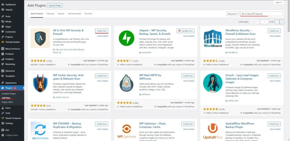Go to the next results page
290x141 pixels.
click(277, 22)
